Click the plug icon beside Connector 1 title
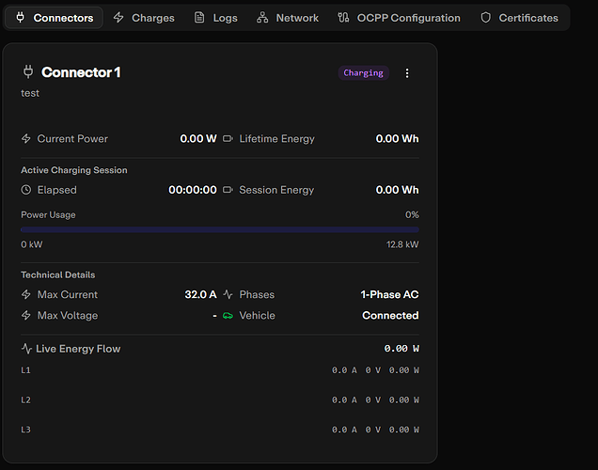598x470 pixels. tap(27, 72)
